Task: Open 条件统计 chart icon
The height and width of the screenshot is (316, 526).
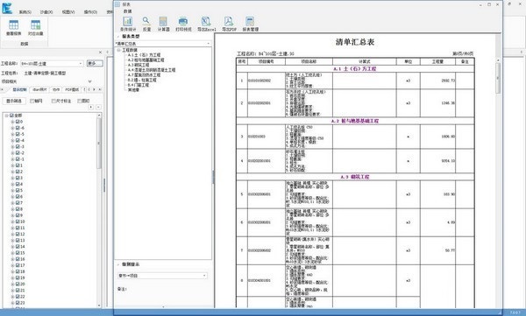Action: click(x=128, y=22)
